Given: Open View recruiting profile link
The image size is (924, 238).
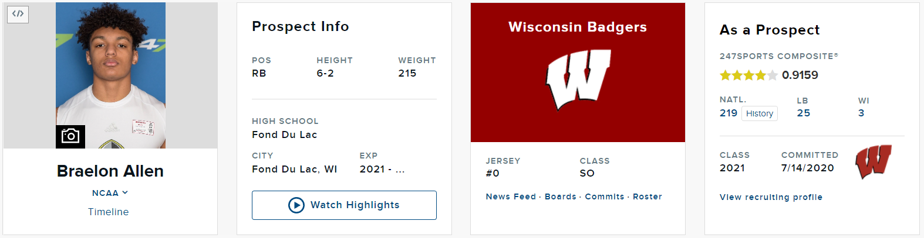Looking at the screenshot, I should pos(771,197).
